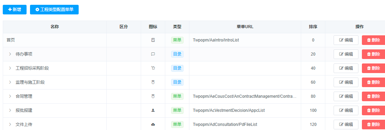Click the chat bubble icon for 待办事项
Image resolution: width=385 pixels, height=130 pixels.
point(153,54)
